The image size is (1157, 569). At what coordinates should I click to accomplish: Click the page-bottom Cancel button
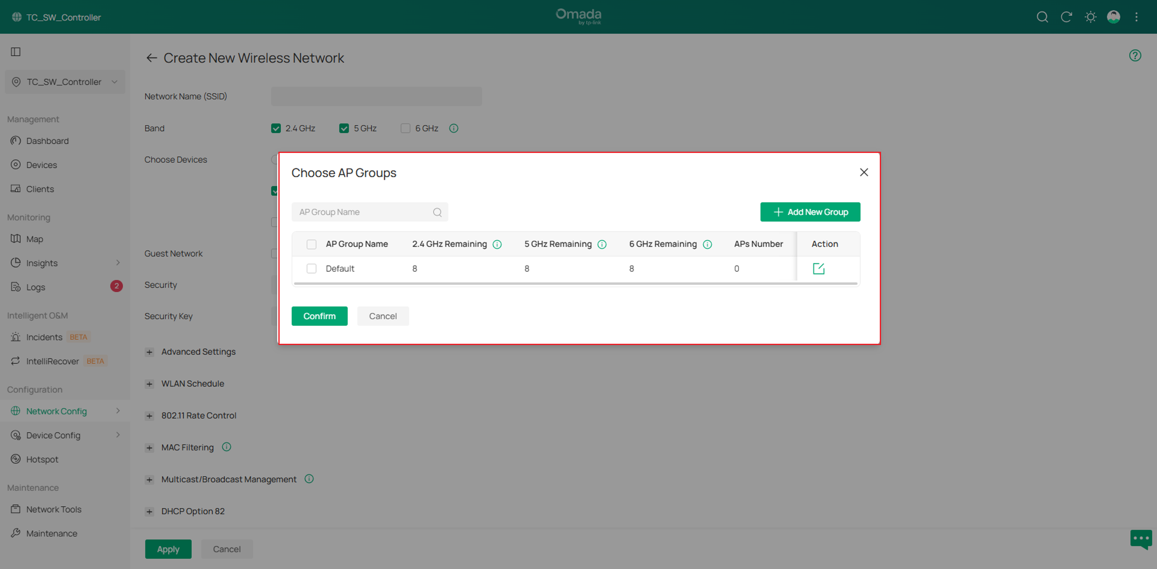click(x=226, y=549)
